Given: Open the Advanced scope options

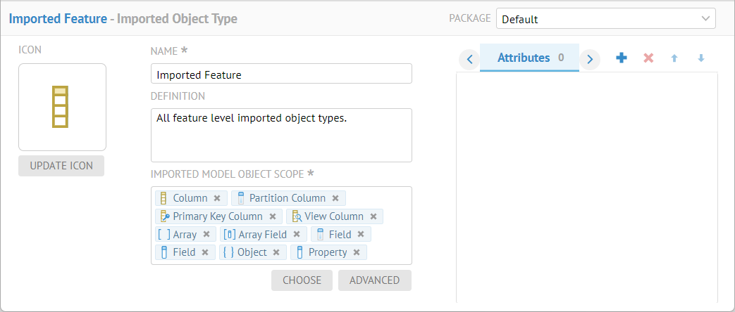Looking at the screenshot, I should (x=374, y=280).
